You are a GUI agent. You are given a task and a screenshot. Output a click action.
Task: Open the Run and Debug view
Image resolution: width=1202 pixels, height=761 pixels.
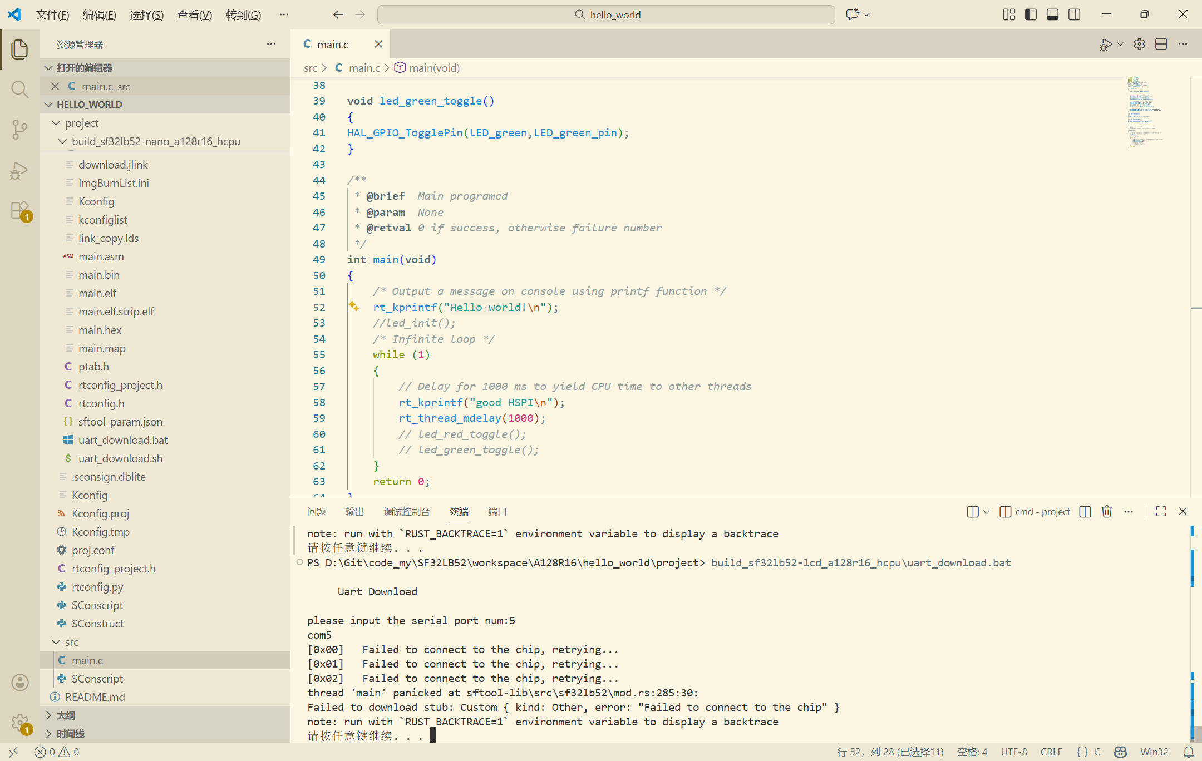click(19, 170)
